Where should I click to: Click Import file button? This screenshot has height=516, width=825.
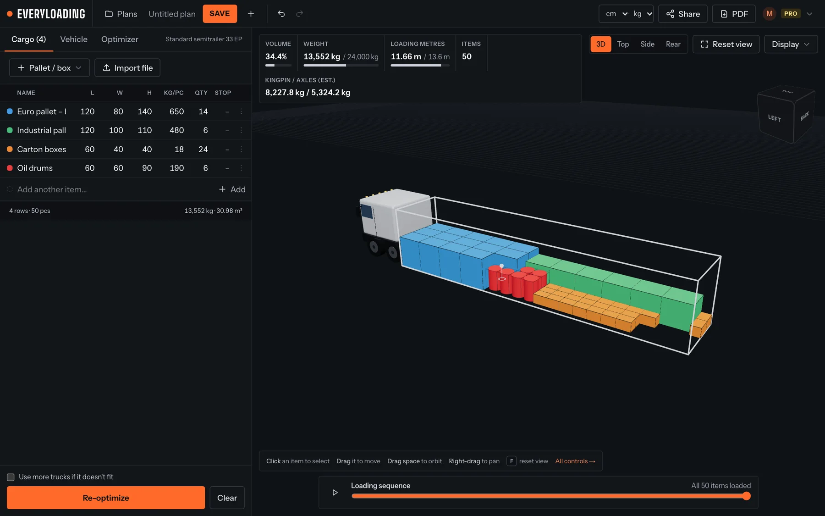coord(127,68)
